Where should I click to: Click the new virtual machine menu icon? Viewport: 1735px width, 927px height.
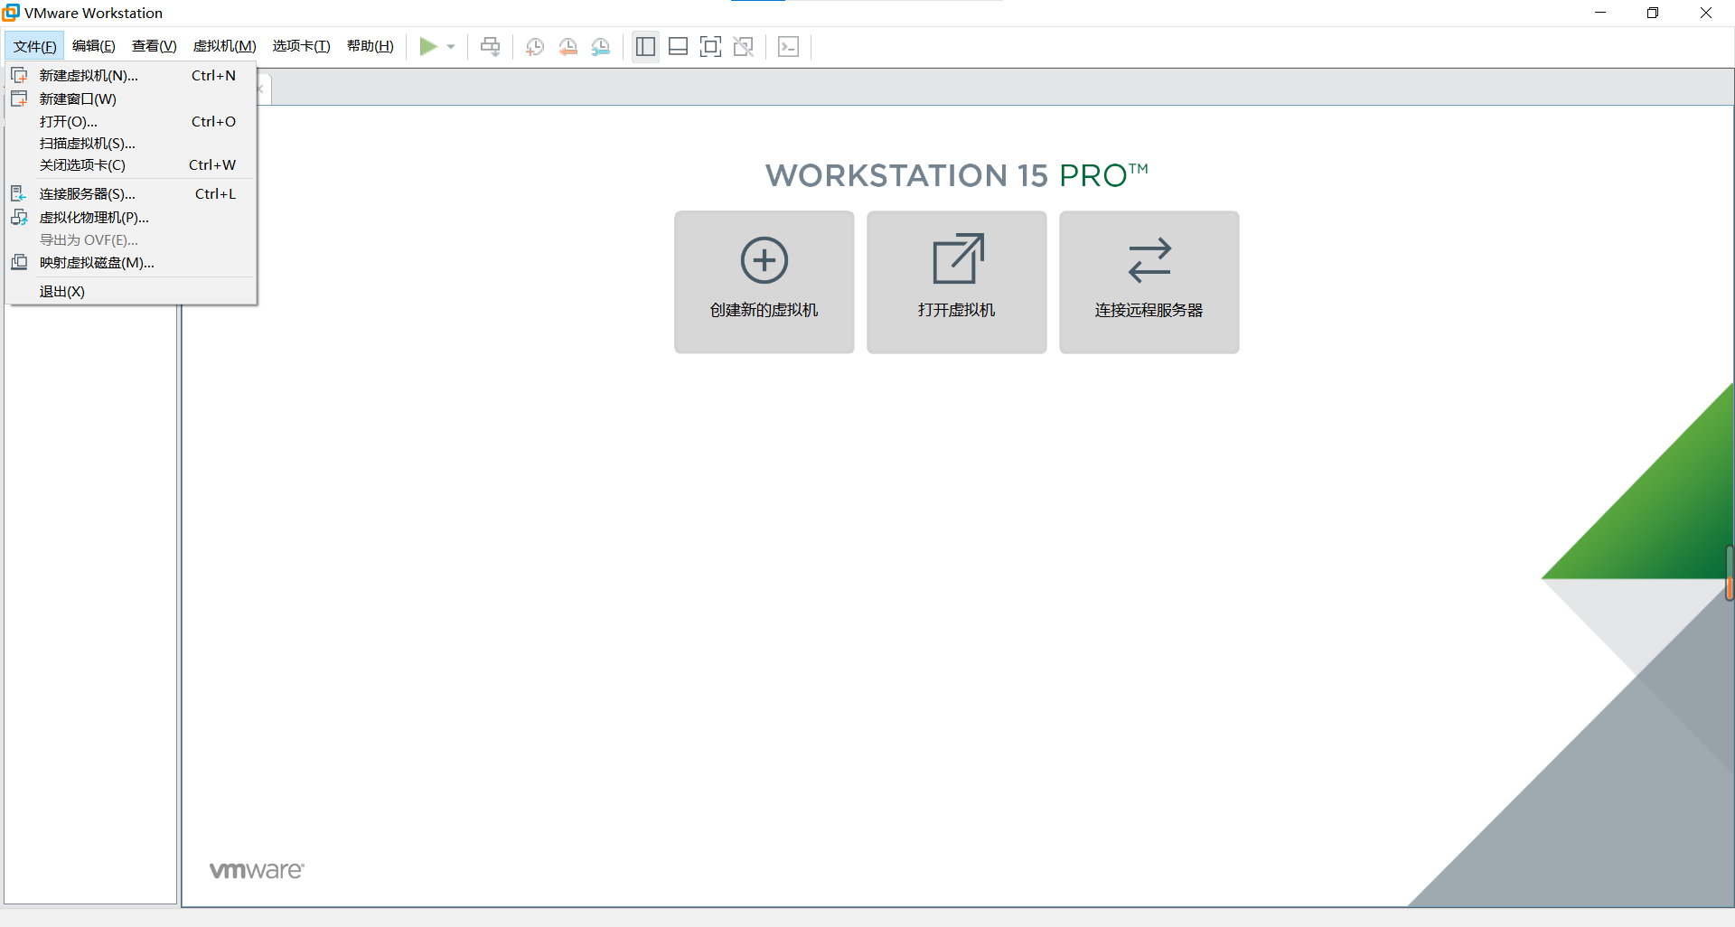tap(19, 75)
